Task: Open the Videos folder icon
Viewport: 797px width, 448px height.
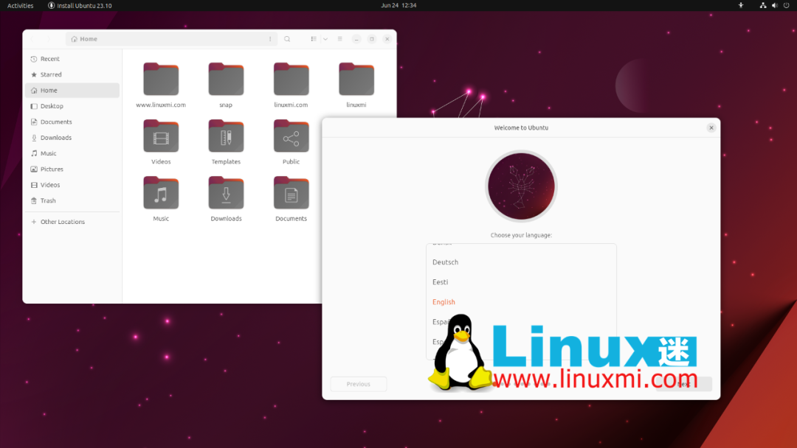Action: pos(161,136)
